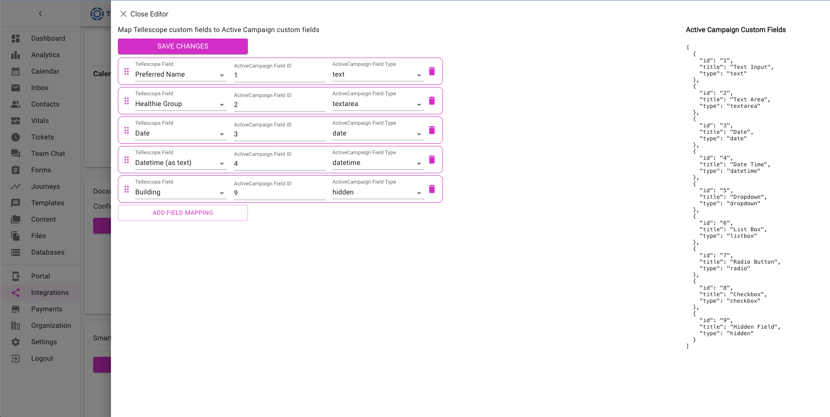
Task: Open Integrations menu item label
Action: (x=50, y=293)
